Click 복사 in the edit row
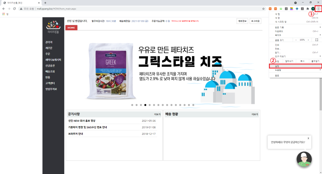This screenshot has width=322, height=174. tap(302, 61)
